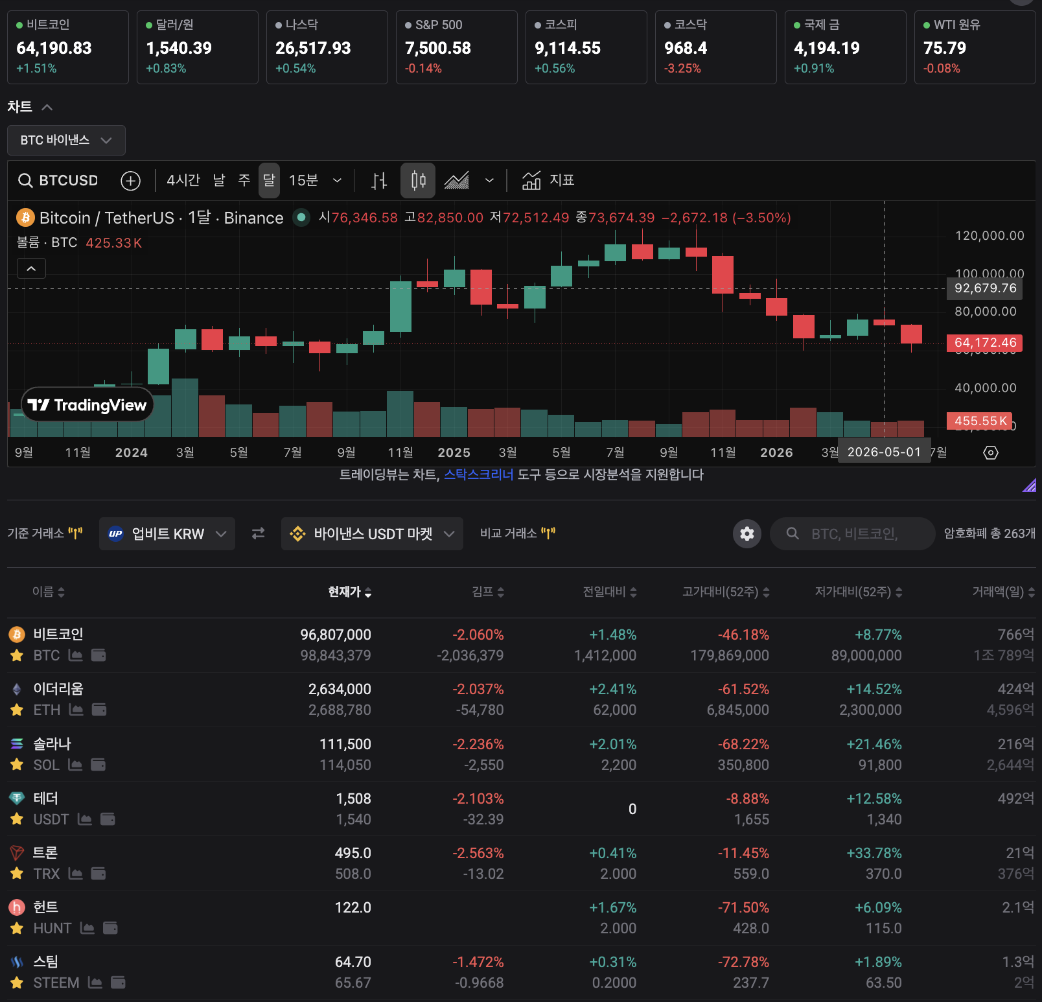The image size is (1042, 1002).
Task: Open symbol search for BTCUSD
Action: (58, 180)
